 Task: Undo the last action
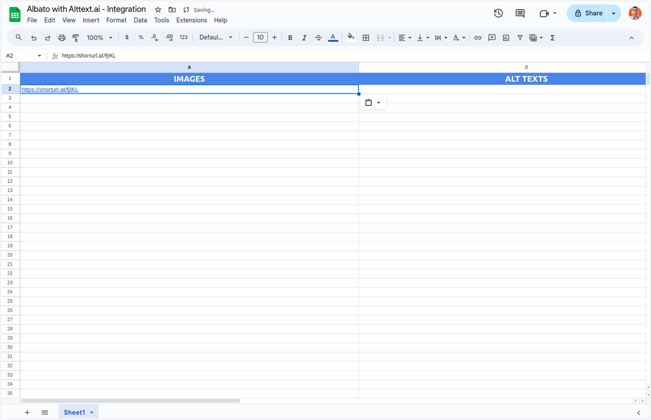[x=34, y=37]
